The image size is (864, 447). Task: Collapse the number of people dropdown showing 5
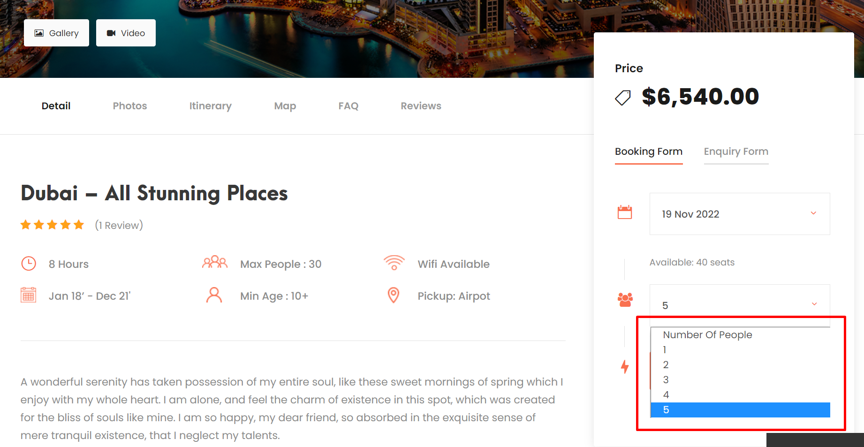pyautogui.click(x=740, y=305)
